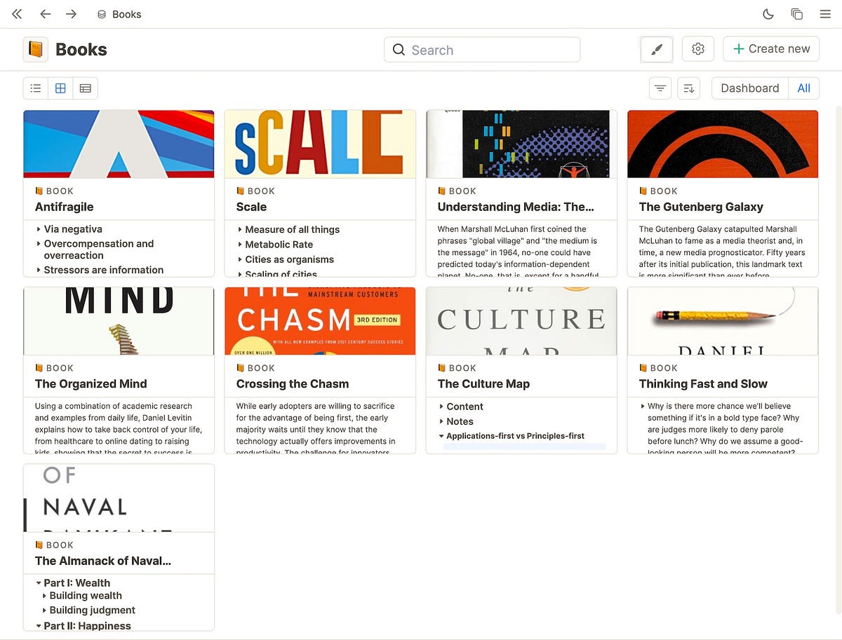Click BOOK type icon on Understanding Media card

442,191
